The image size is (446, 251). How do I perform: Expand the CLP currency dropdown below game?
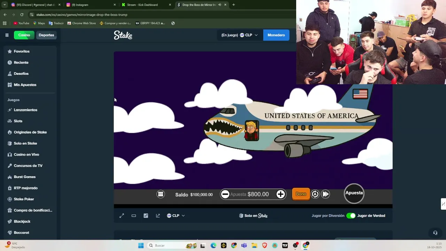(176, 216)
